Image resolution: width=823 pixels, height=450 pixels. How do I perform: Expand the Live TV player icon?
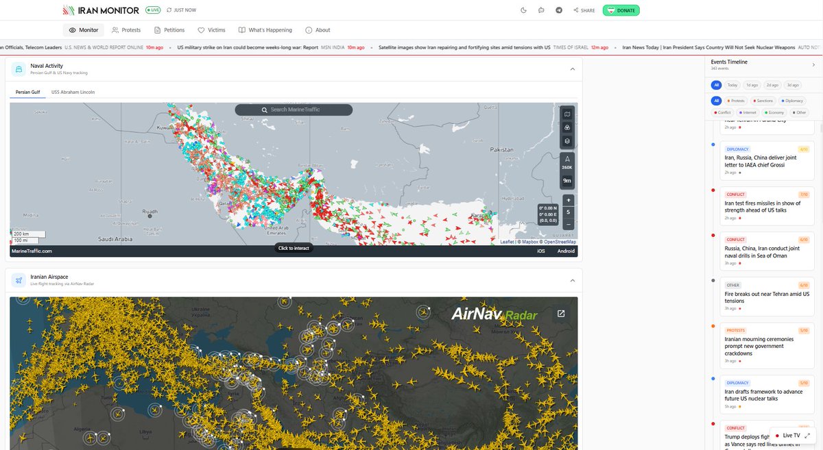pyautogui.click(x=807, y=436)
